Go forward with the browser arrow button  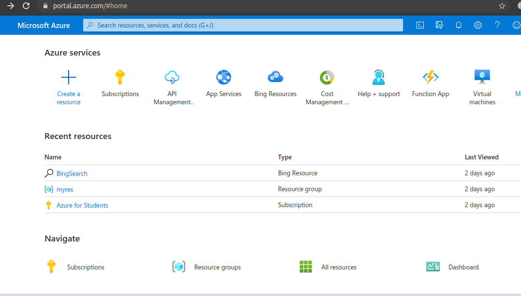point(11,6)
